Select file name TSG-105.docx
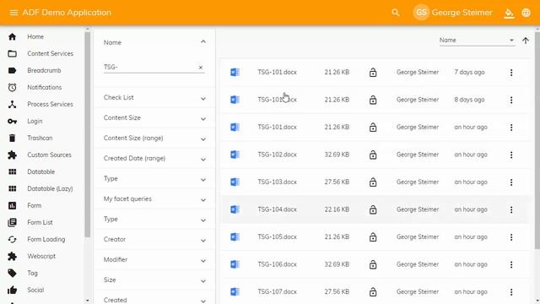 point(278,236)
